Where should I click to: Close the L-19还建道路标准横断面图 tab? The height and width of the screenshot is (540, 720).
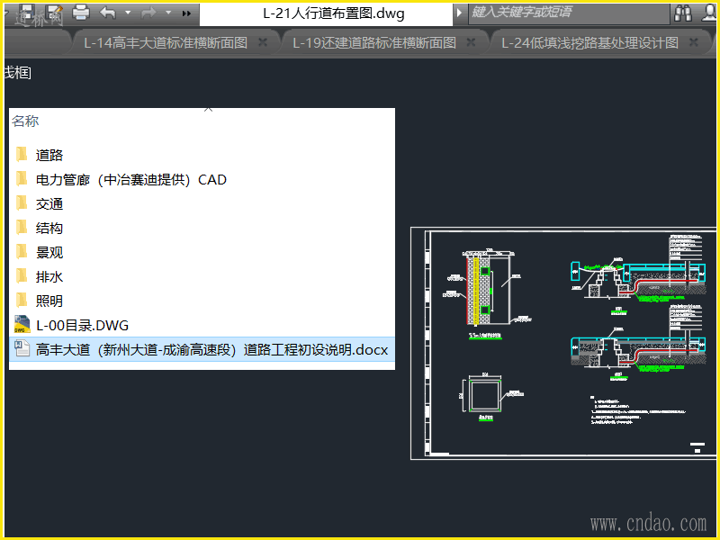[x=471, y=42]
